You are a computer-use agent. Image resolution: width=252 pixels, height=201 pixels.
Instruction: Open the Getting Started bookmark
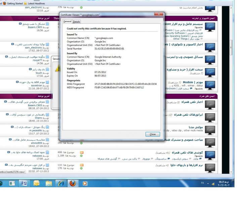(x=13, y=3)
